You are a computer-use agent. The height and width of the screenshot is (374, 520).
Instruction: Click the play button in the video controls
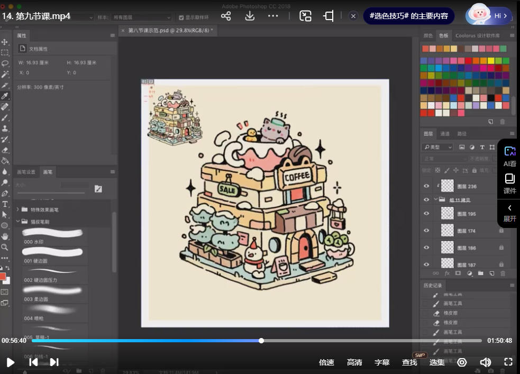[10, 362]
